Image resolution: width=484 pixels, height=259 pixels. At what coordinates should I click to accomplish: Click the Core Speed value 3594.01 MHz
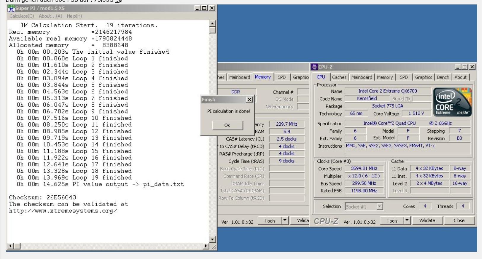pos(364,168)
